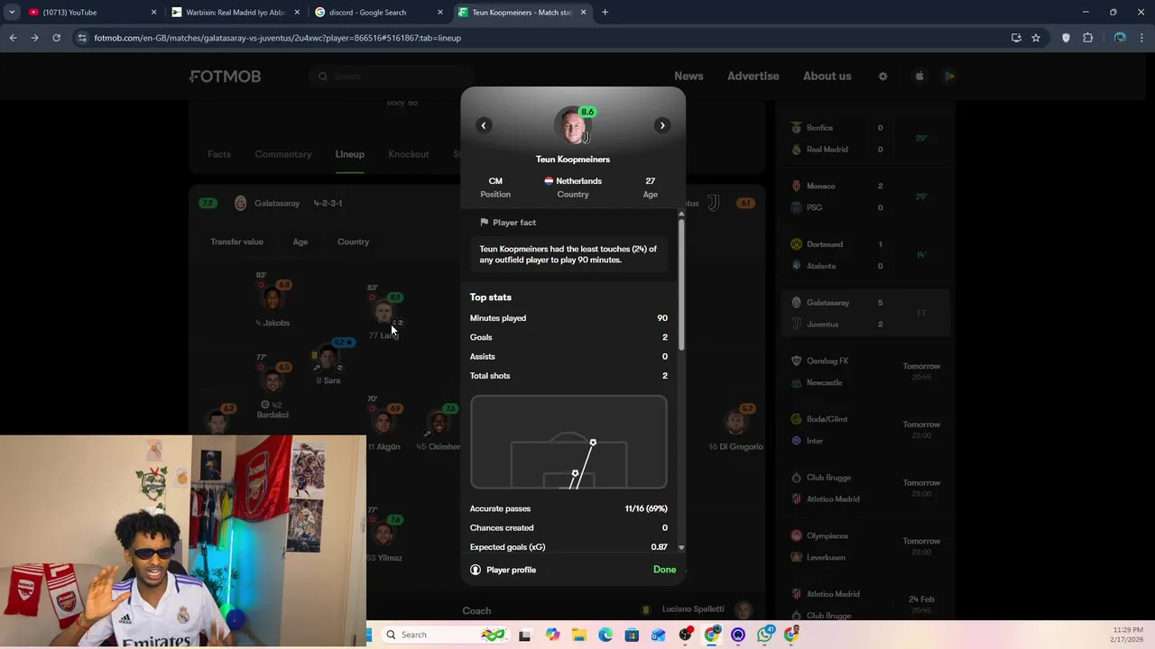Go to previous player in popup

(484, 125)
